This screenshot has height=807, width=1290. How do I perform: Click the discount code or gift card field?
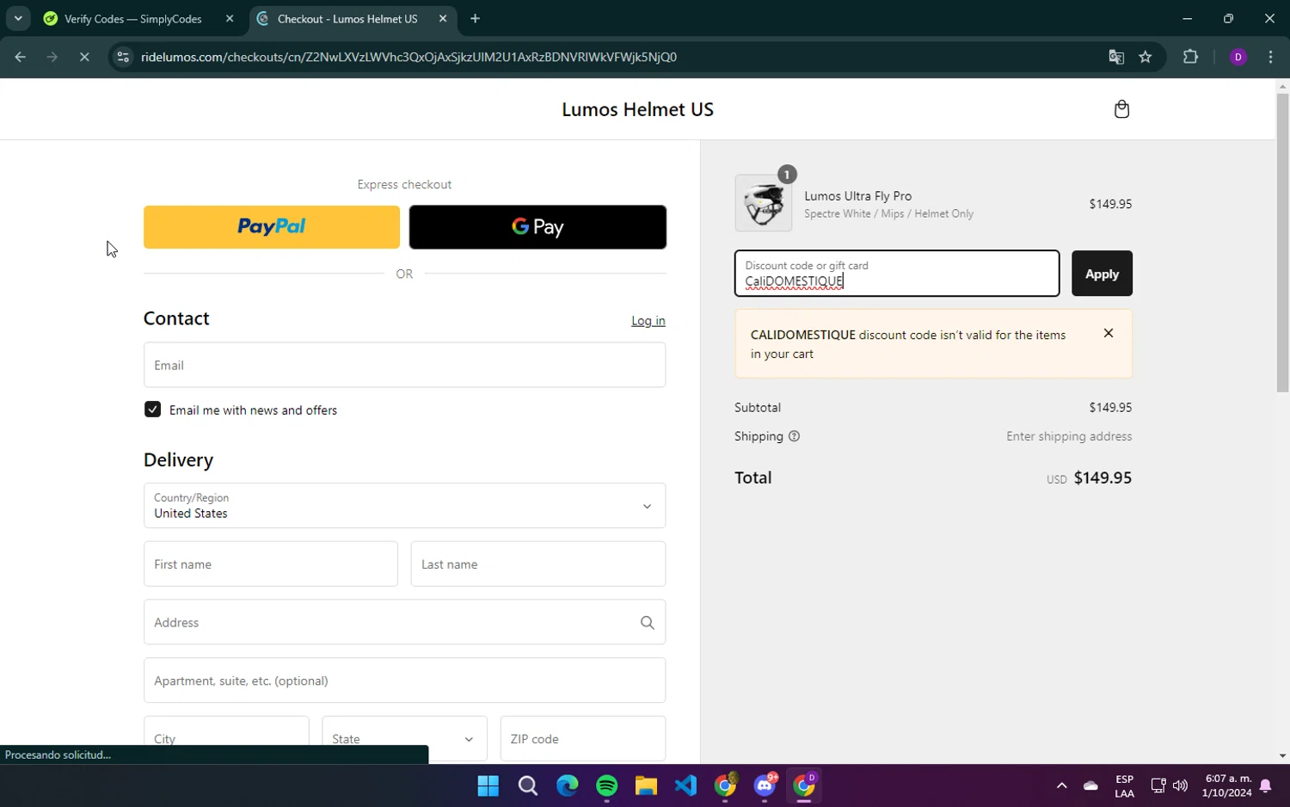(897, 274)
